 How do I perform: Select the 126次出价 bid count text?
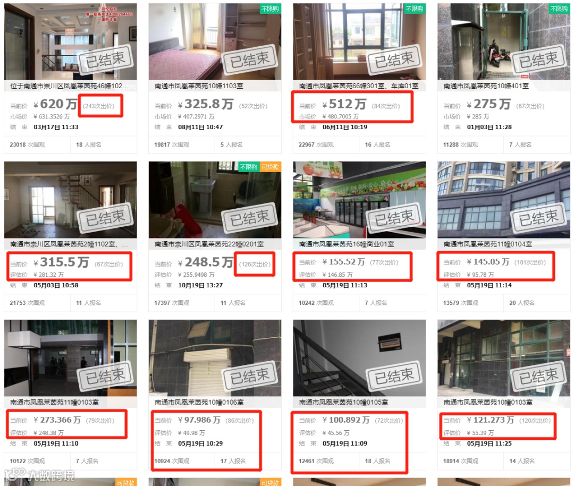coord(255,264)
